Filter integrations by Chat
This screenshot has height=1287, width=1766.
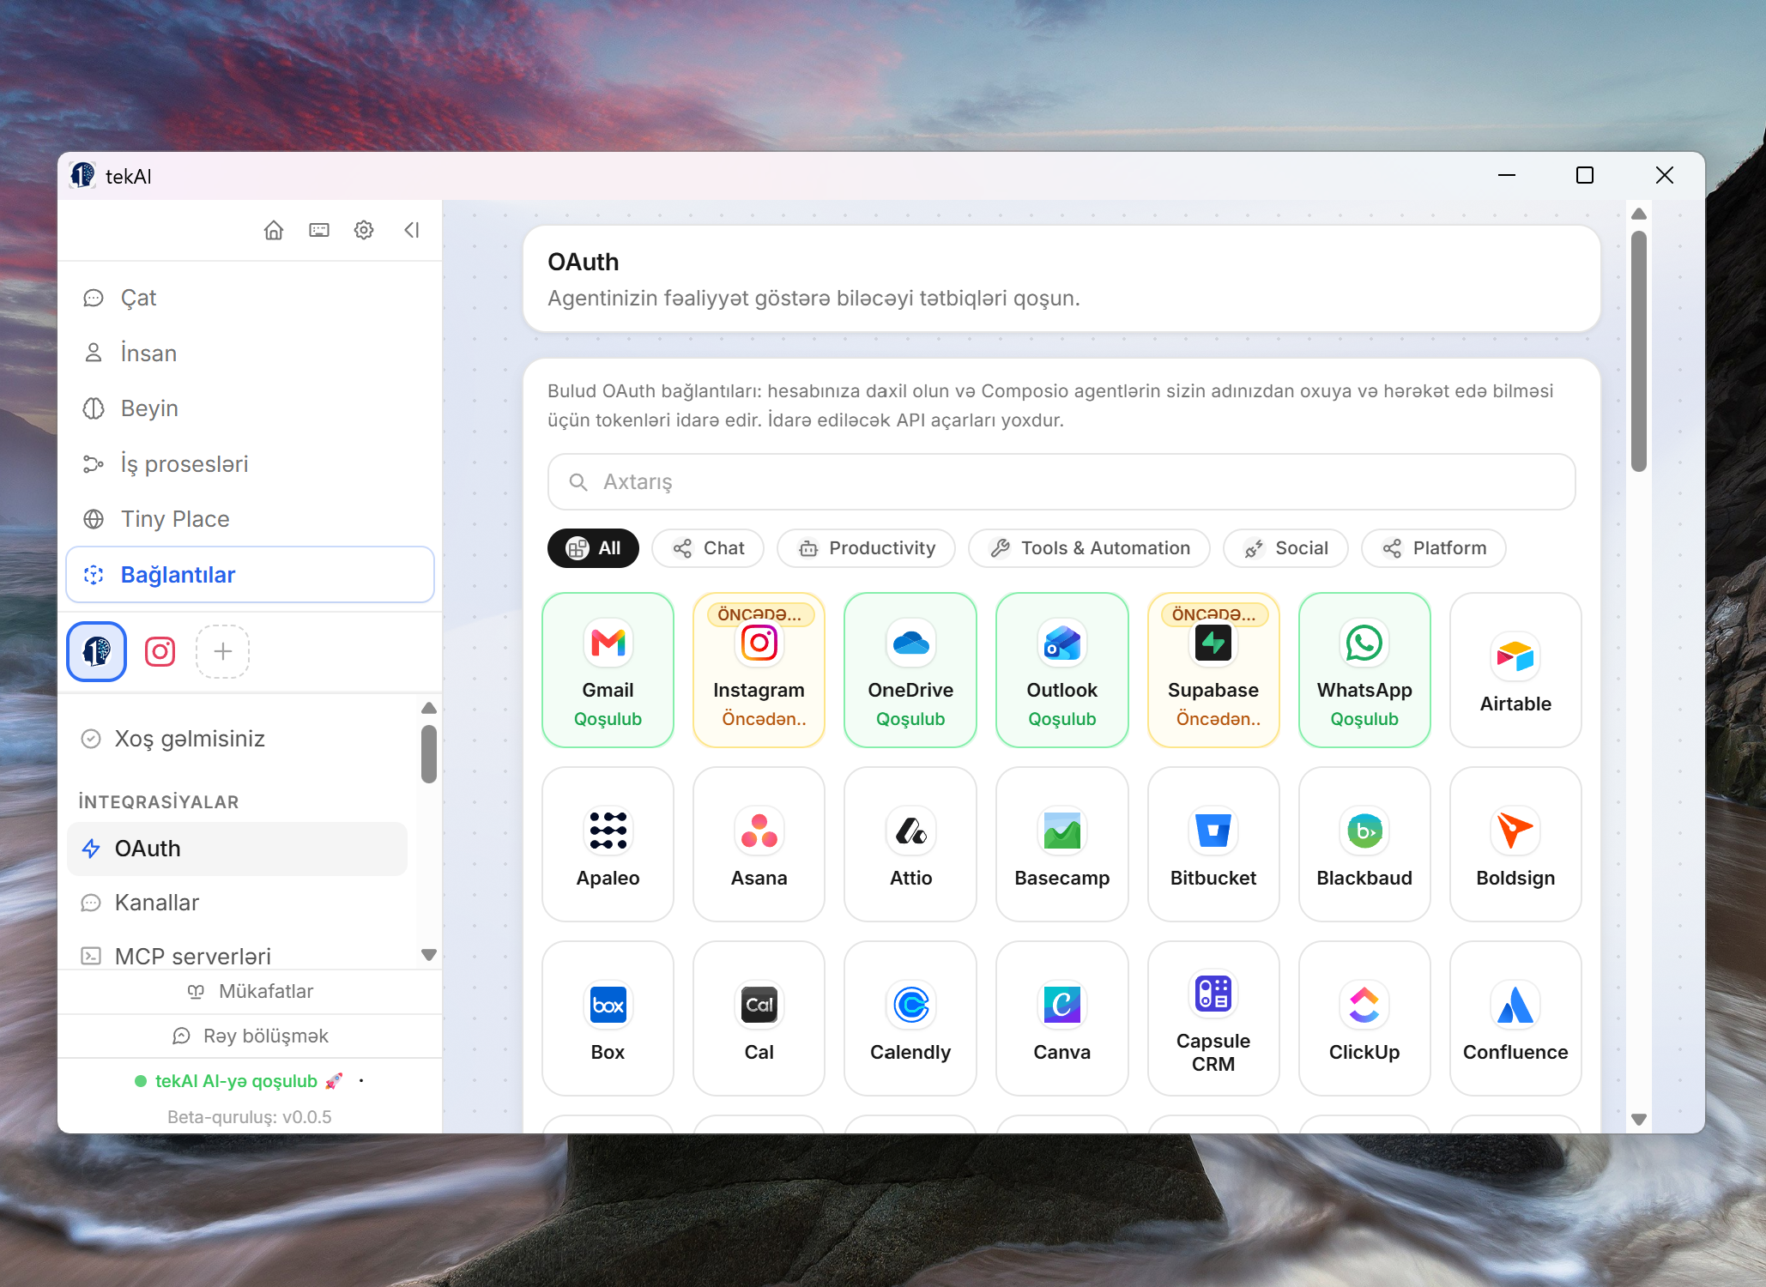pyautogui.click(x=708, y=548)
